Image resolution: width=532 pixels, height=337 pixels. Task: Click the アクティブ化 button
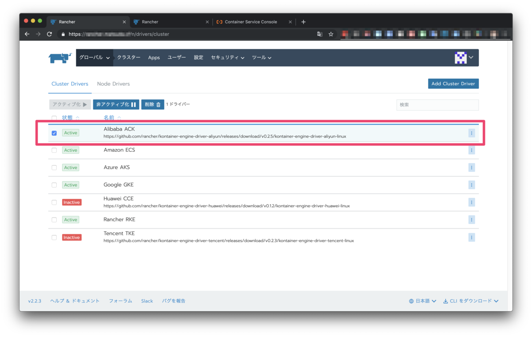(x=70, y=104)
